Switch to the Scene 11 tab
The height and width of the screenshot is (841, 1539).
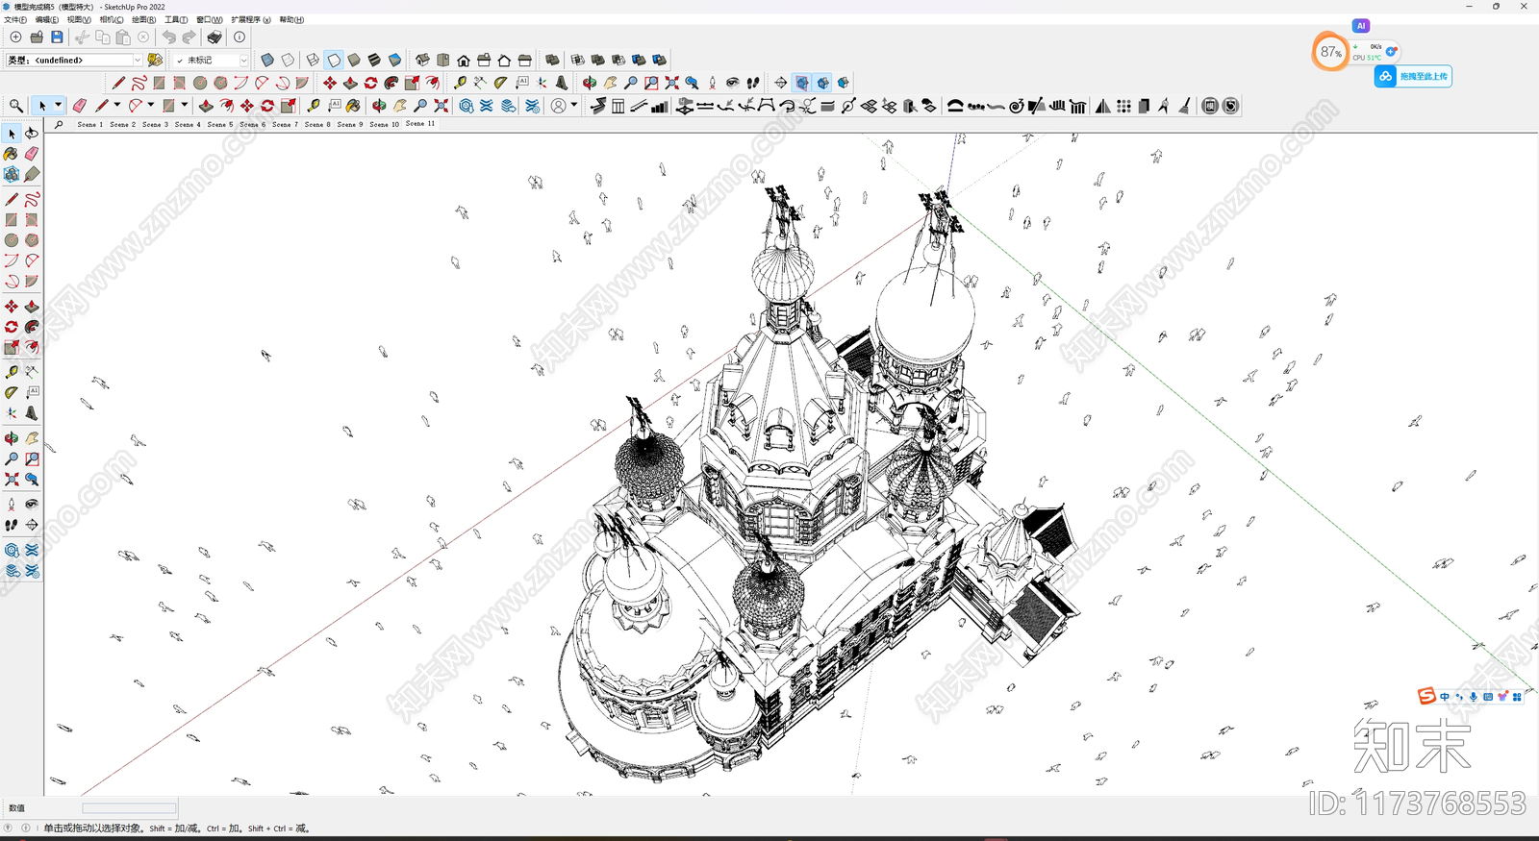[420, 124]
